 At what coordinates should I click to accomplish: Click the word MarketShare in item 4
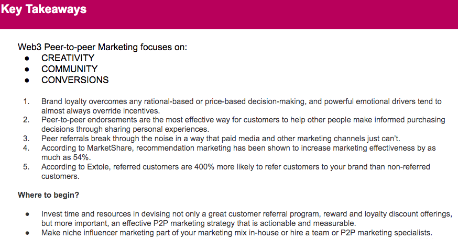[x=110, y=148]
